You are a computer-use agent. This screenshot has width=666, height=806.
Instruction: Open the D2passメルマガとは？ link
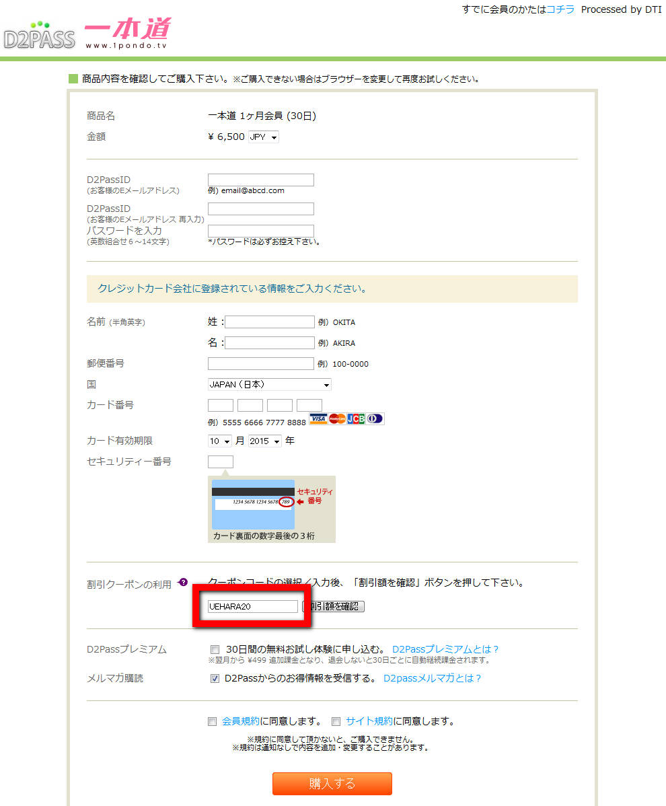tap(432, 679)
